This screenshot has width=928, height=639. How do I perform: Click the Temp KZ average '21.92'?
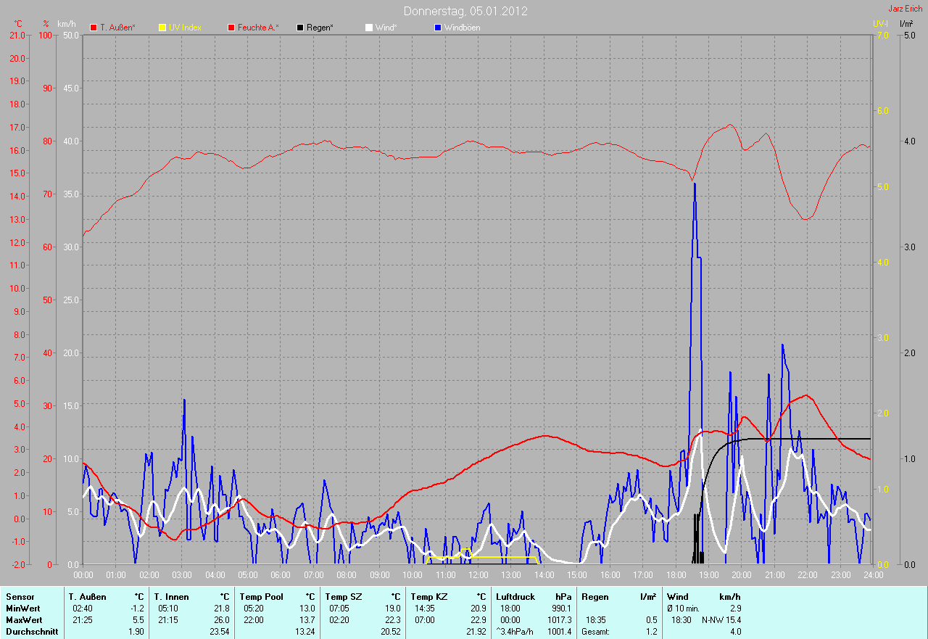coord(476,632)
